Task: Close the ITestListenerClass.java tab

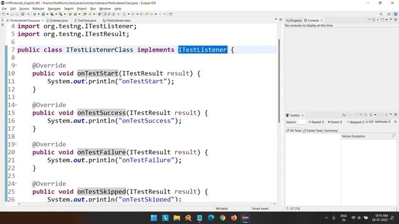Action: coord(42,21)
